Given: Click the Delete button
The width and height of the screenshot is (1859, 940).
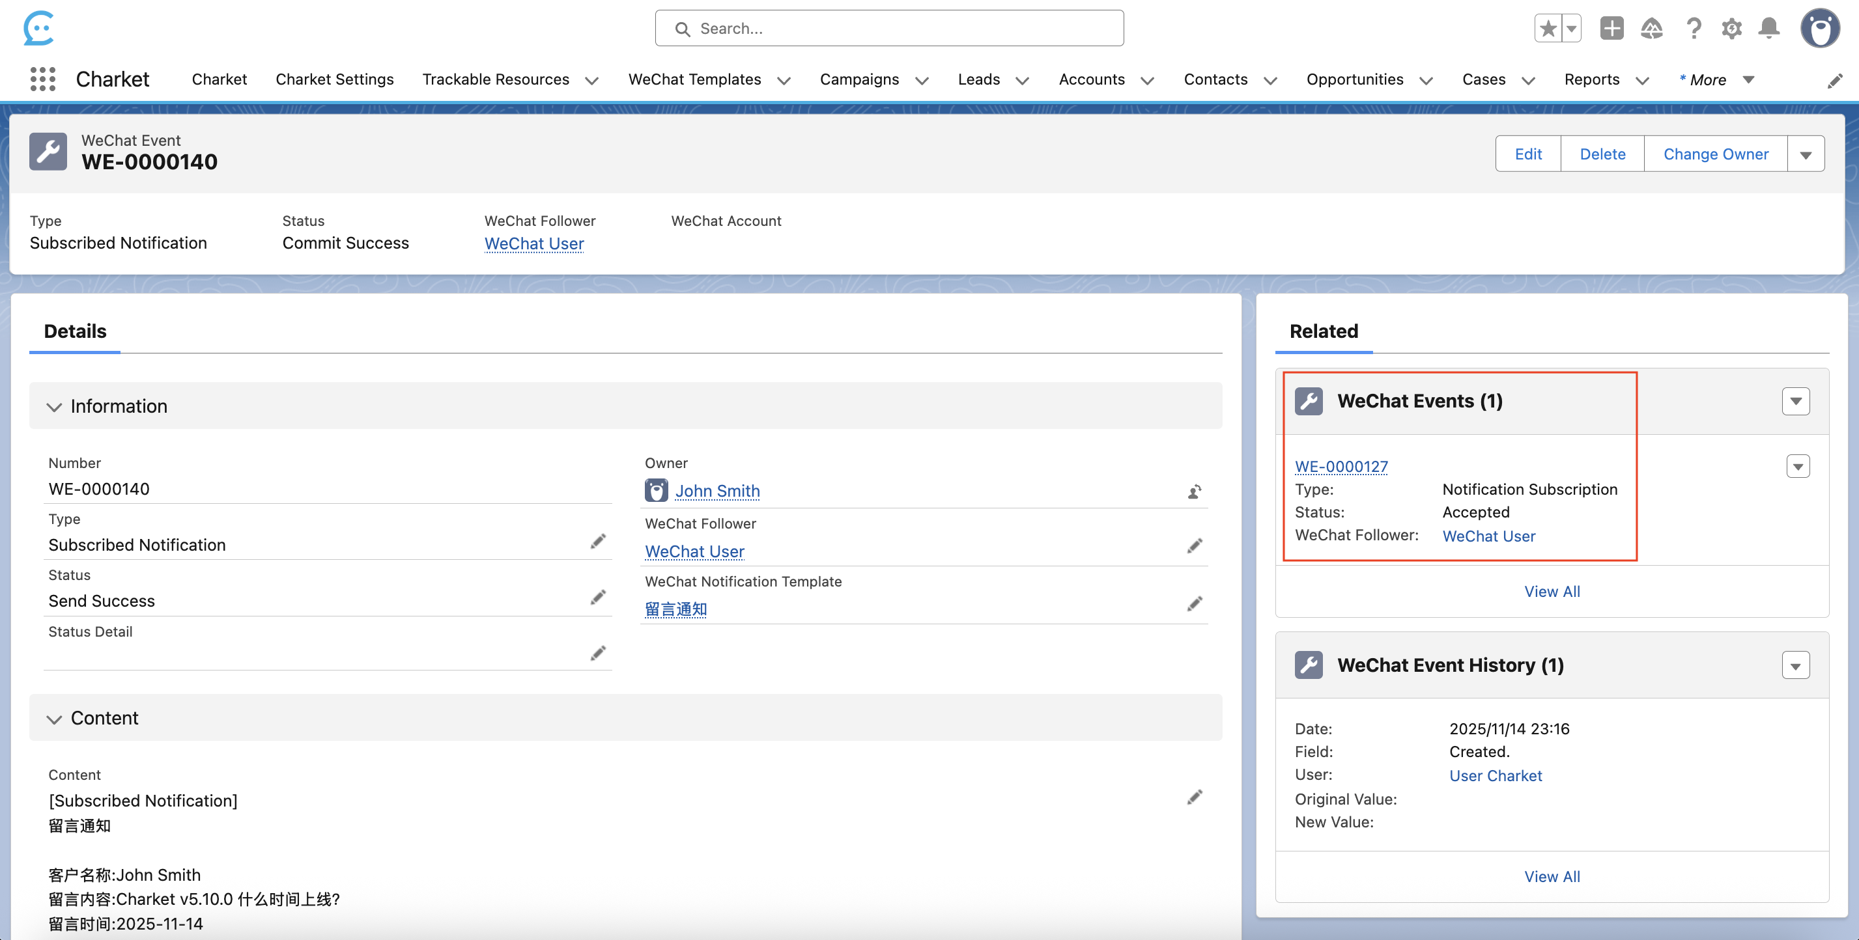Looking at the screenshot, I should pyautogui.click(x=1602, y=154).
